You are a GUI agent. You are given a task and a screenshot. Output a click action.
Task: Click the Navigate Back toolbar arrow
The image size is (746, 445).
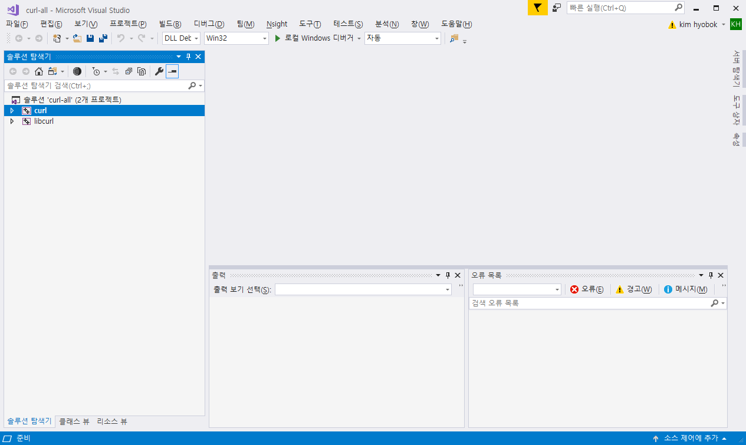click(19, 38)
